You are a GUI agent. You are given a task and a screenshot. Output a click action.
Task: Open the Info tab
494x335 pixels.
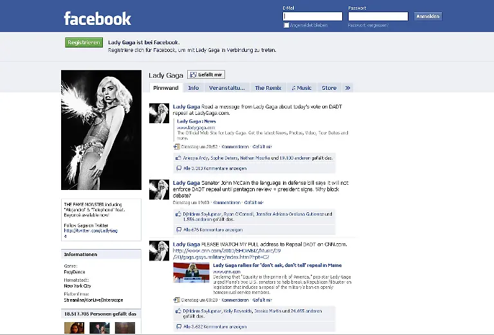click(x=194, y=88)
